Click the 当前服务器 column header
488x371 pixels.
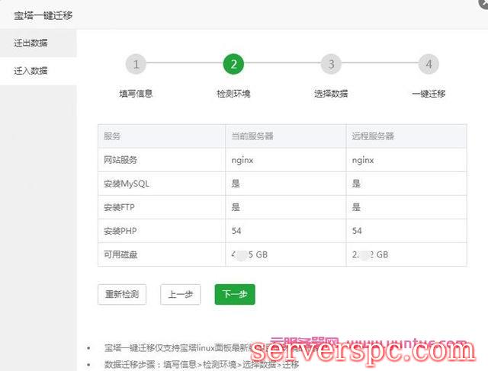252,136
